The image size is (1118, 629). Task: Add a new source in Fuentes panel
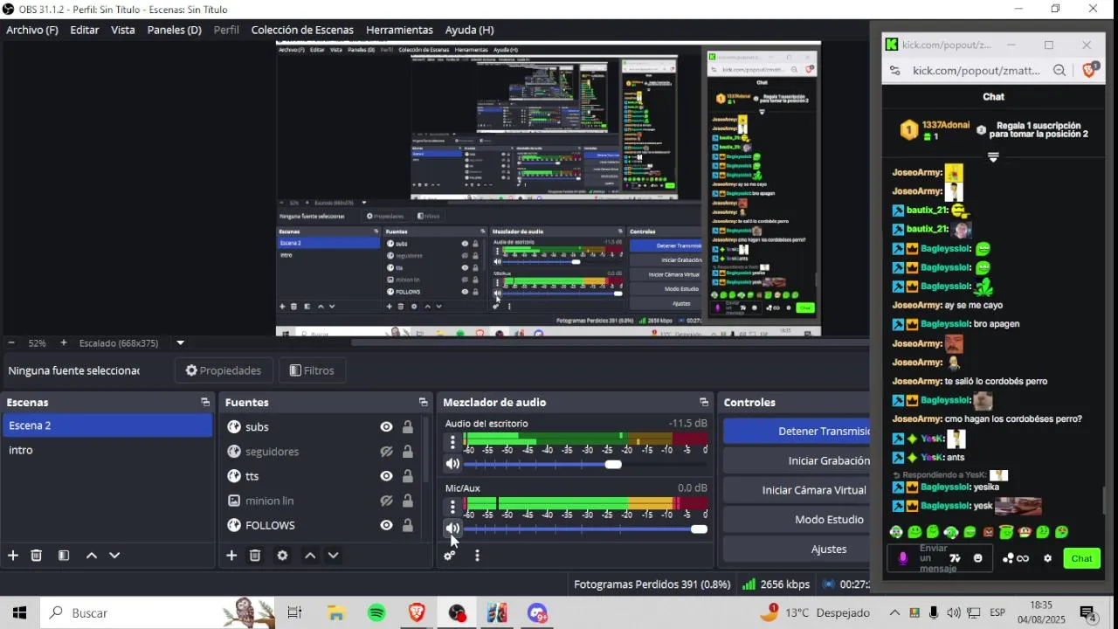pyautogui.click(x=231, y=556)
